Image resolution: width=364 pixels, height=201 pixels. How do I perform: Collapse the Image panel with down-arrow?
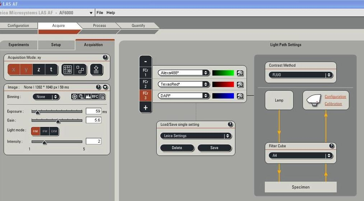click(105, 87)
